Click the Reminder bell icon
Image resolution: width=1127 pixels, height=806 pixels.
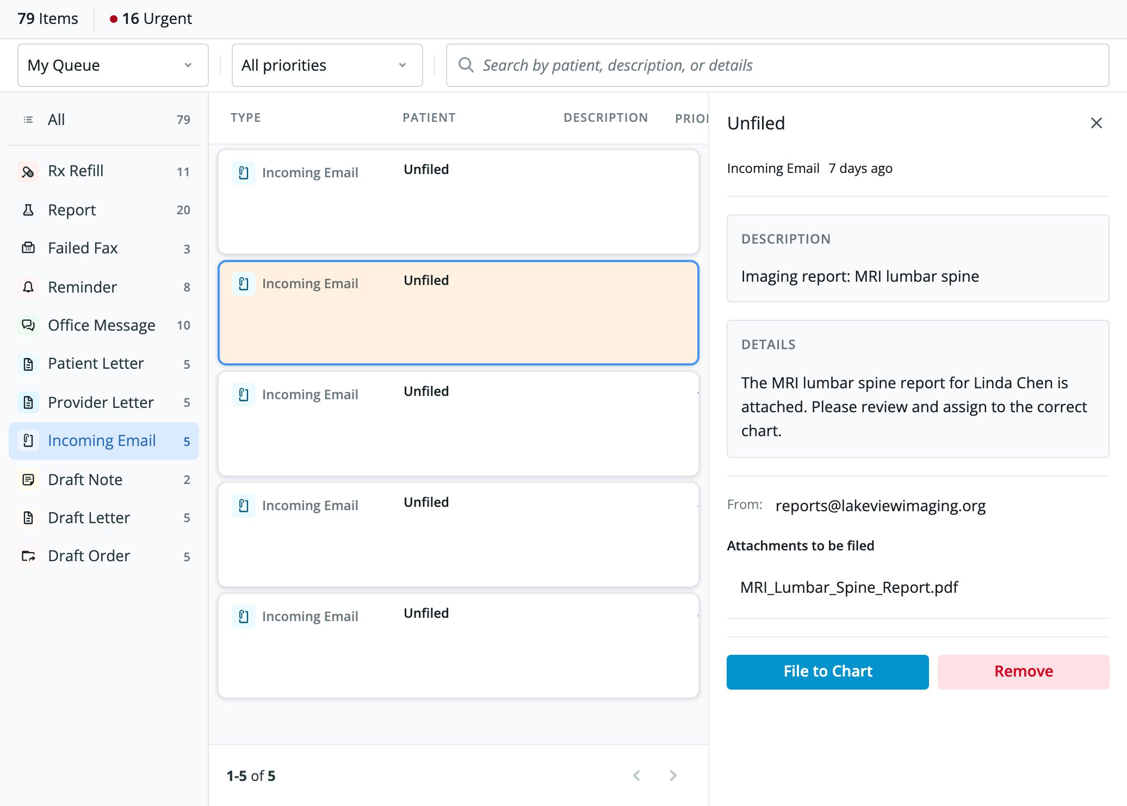click(28, 287)
